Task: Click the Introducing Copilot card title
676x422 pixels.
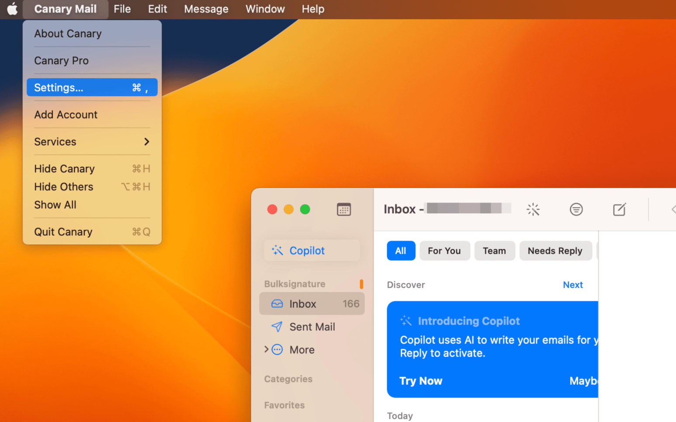Action: 469,321
